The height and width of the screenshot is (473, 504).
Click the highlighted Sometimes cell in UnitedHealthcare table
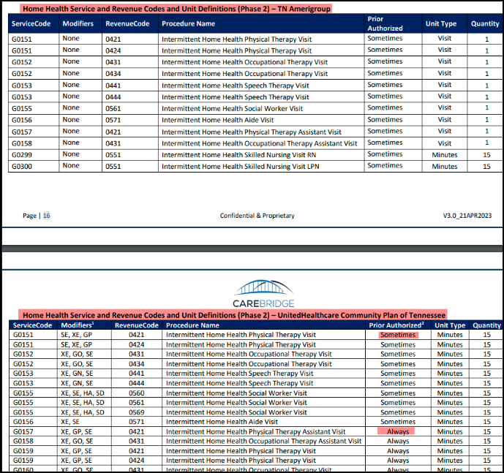pyautogui.click(x=397, y=335)
